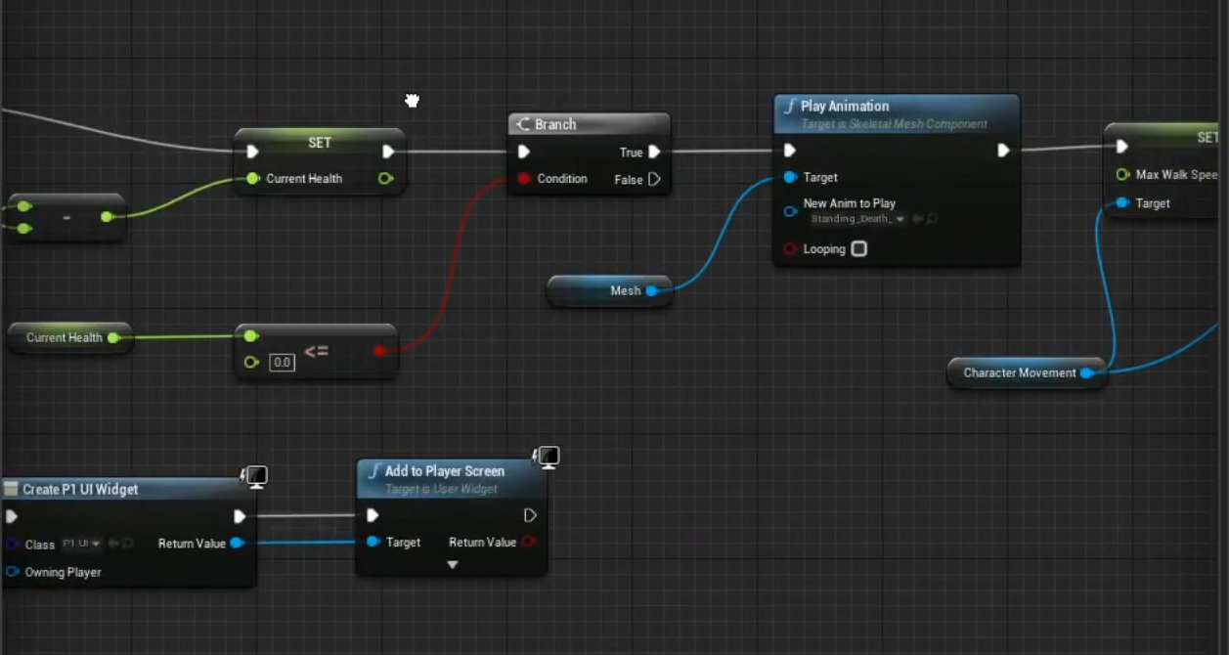The height and width of the screenshot is (655, 1229).
Task: Select the Mesh variable node
Action: coord(609,290)
